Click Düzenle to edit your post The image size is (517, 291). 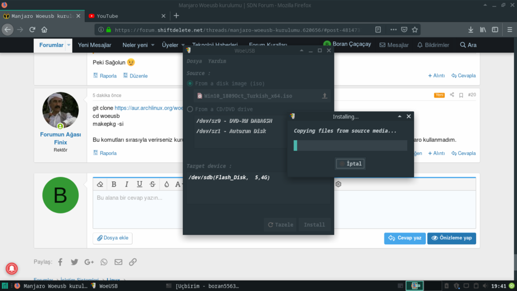(x=135, y=76)
